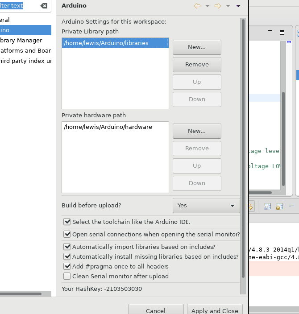This screenshot has width=299, height=314.
Task: Disable Select the toolchain like Arduino IDE
Action: [67, 222]
